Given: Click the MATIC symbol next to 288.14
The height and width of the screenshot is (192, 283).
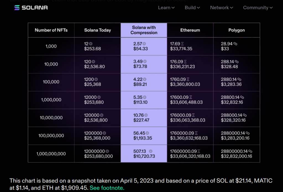Looking at the screenshot, I should [237, 62].
